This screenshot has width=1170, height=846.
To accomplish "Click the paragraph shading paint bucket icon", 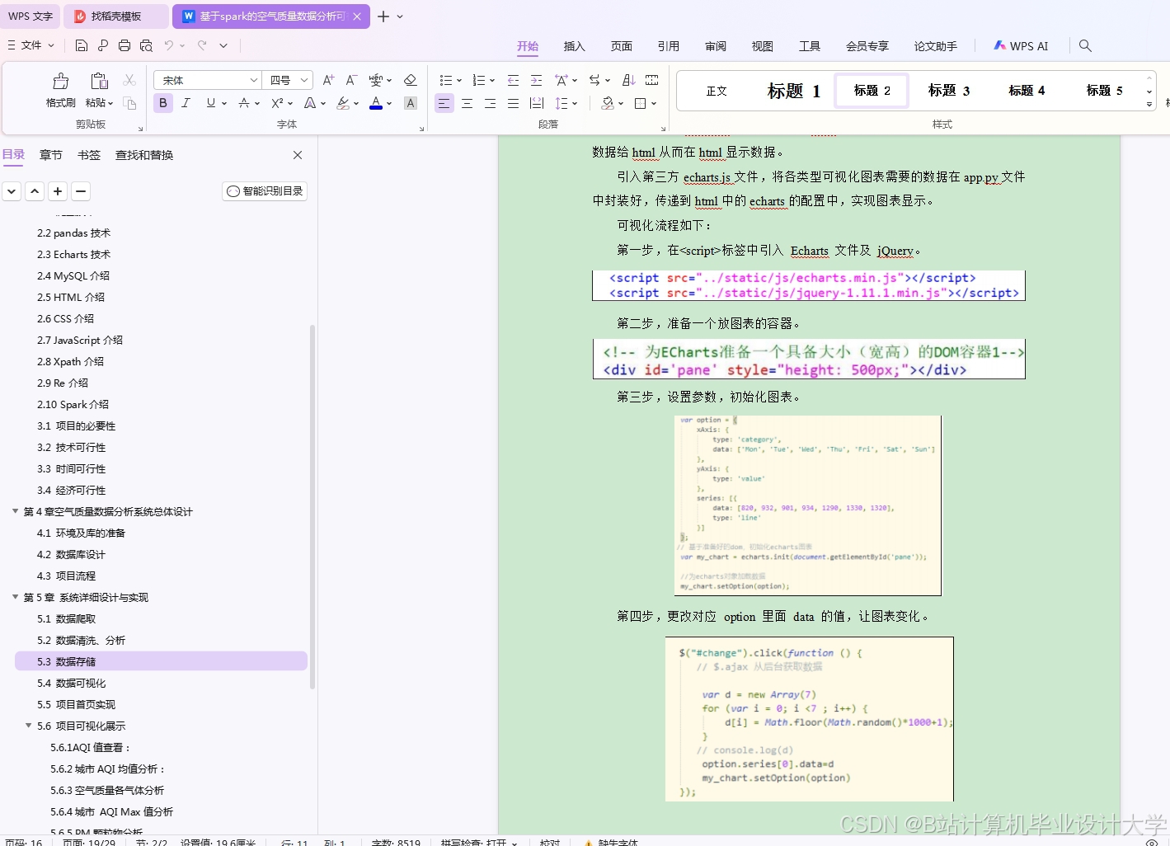I will click(x=608, y=103).
